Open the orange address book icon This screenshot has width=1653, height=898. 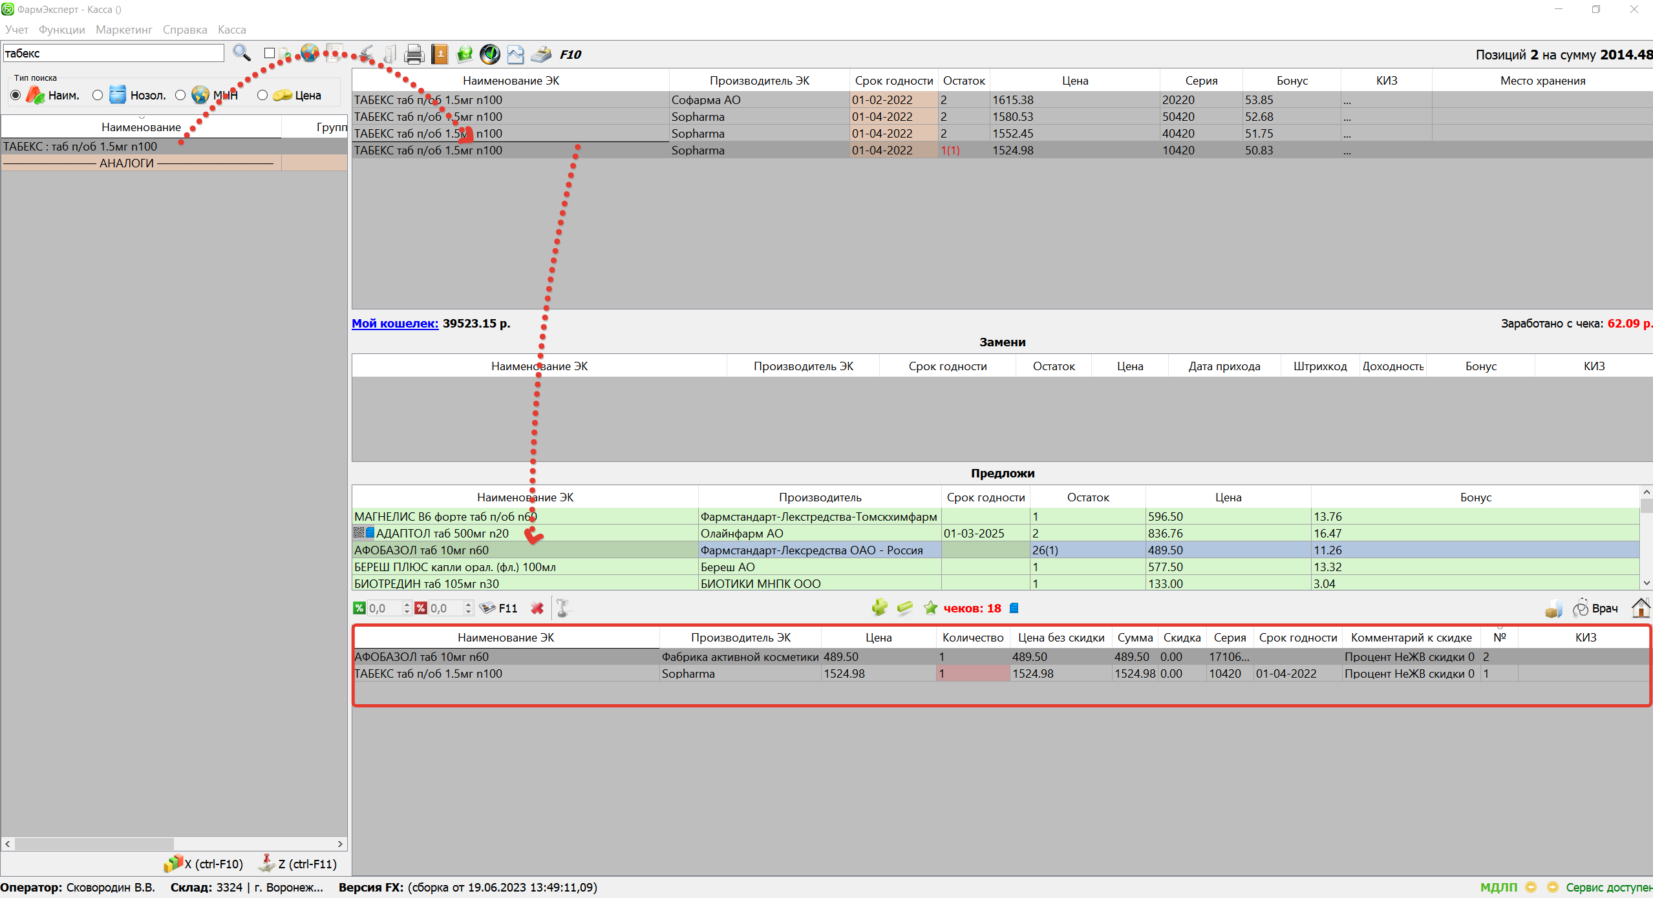(x=440, y=54)
